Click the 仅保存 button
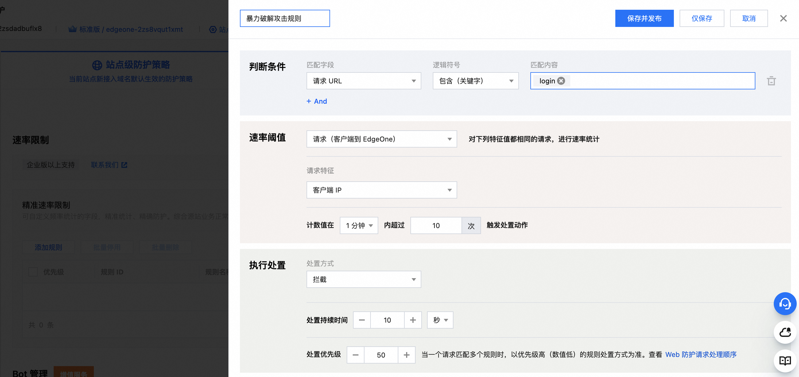Screen dimensions: 799x377 tap(702, 18)
